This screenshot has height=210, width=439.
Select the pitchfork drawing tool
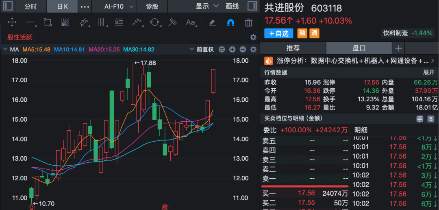[172, 22]
